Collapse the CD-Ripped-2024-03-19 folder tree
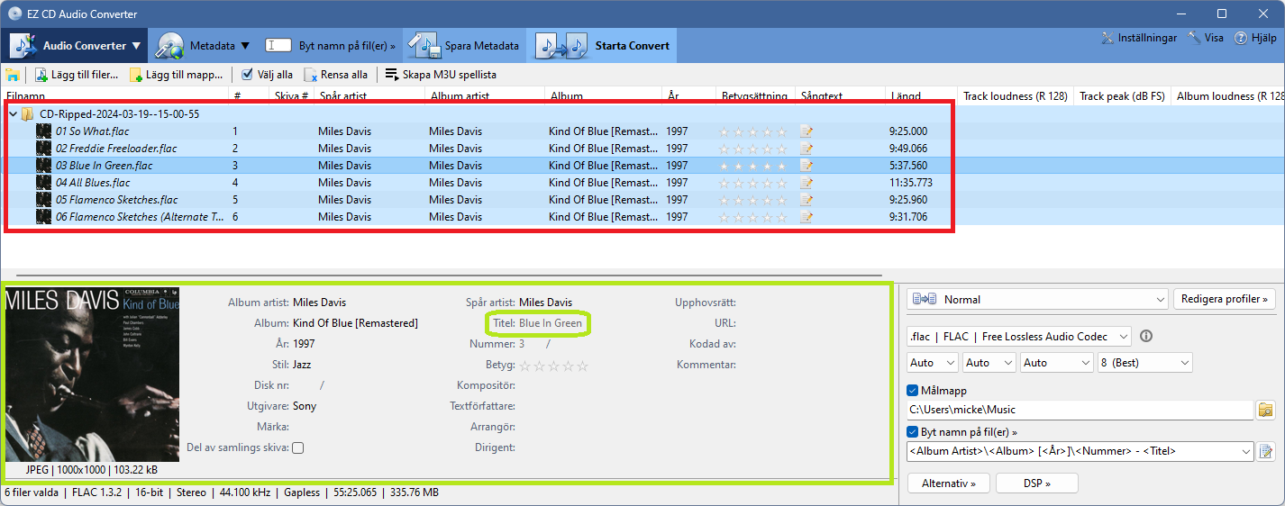Screen dimensions: 1285x506 (13, 114)
